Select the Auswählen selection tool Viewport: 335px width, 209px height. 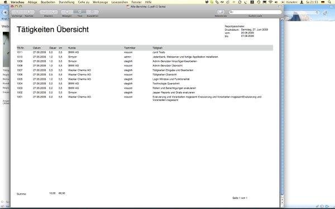93,12
